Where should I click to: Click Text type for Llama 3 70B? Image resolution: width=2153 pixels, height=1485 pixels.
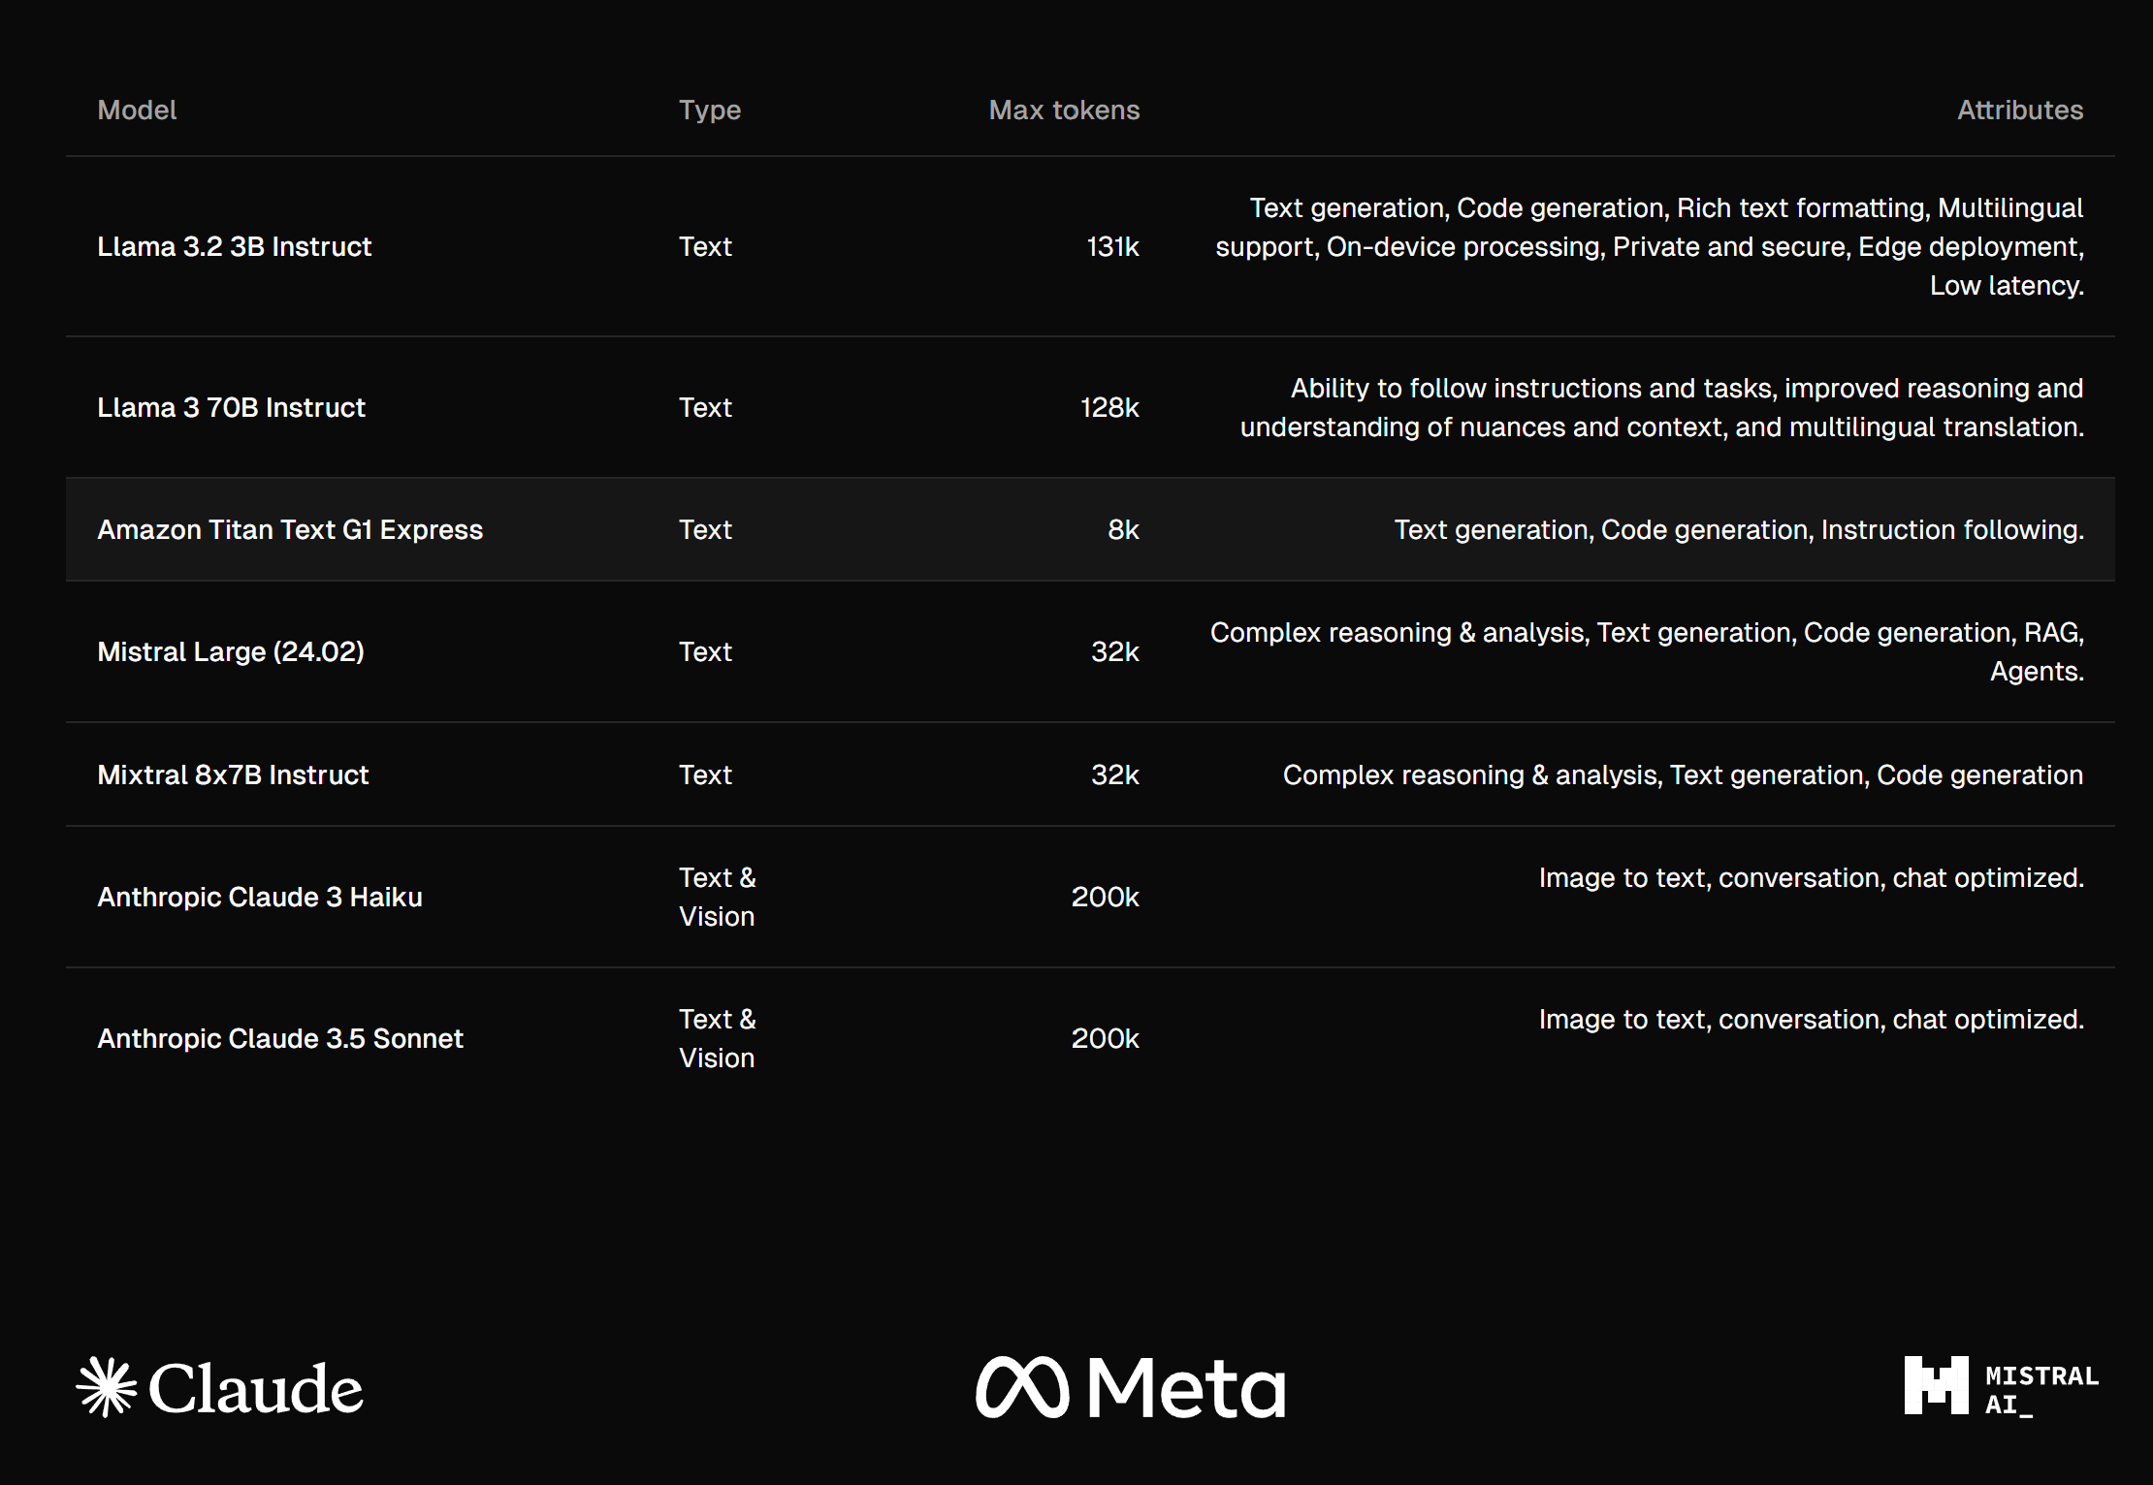point(705,407)
